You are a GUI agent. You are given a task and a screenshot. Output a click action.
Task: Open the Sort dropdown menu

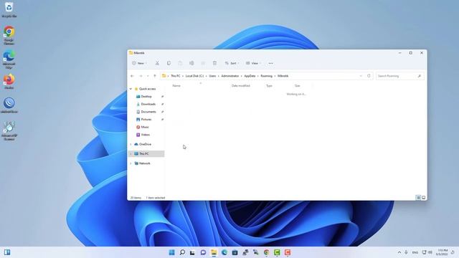point(232,63)
